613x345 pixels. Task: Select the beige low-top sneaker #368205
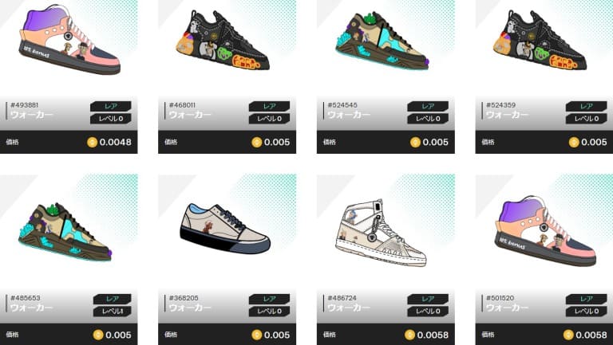click(225, 229)
